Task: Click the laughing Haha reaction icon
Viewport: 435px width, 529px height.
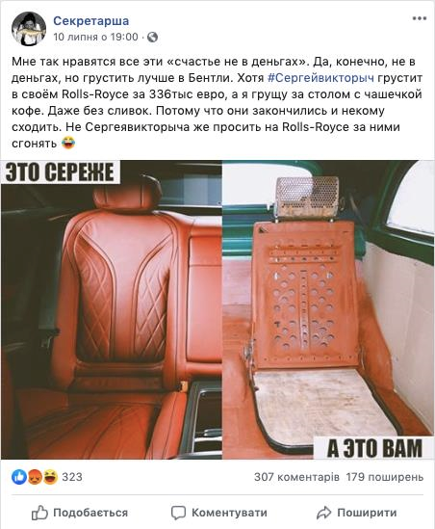Action: click(x=50, y=477)
